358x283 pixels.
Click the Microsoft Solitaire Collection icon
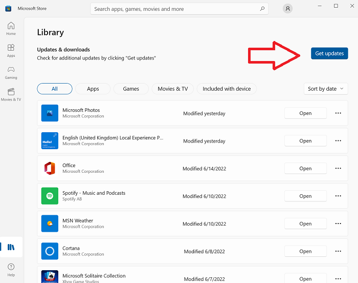pos(50,276)
